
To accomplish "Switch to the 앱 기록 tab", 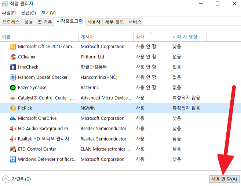I will tap(45, 22).
